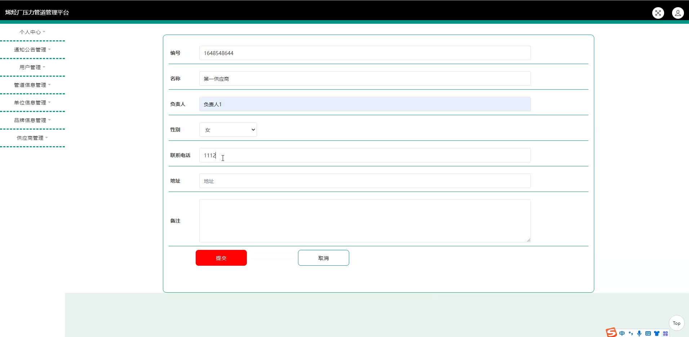
Task: Open the 性别 gender dropdown
Action: click(228, 130)
